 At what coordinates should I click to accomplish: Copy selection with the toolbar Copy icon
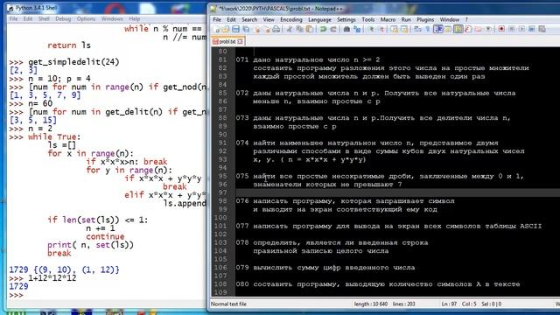point(299,29)
